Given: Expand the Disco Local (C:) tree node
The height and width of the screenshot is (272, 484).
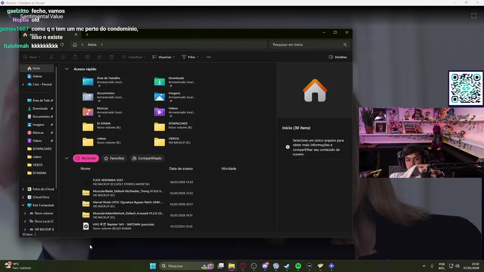Looking at the screenshot, I should pyautogui.click(x=25, y=221).
